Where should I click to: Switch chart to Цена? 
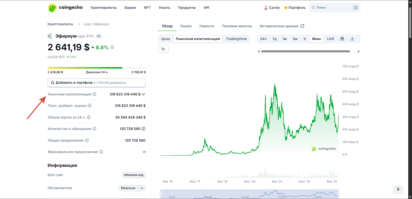pyautogui.click(x=166, y=39)
